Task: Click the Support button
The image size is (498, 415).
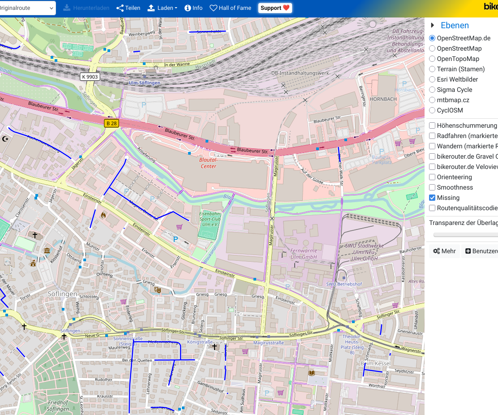Action: [x=275, y=8]
